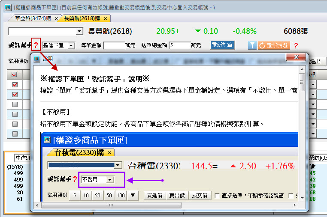Click the blue funnel filter icon
Viewport: 327px width, 217px height.
(252, 45)
